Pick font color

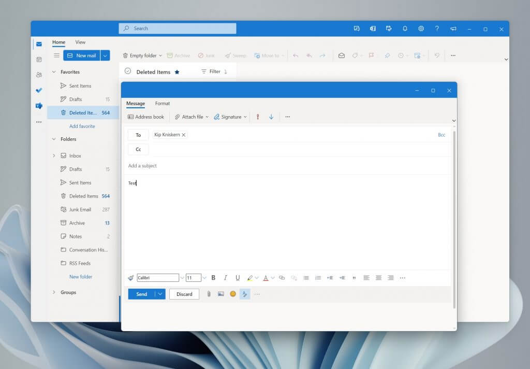click(266, 278)
